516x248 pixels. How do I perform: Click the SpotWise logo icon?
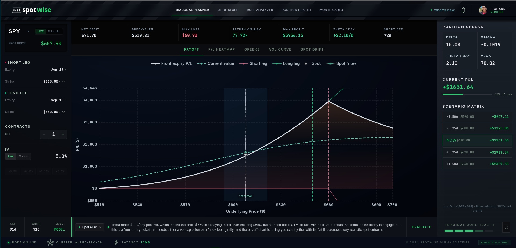[17, 10]
